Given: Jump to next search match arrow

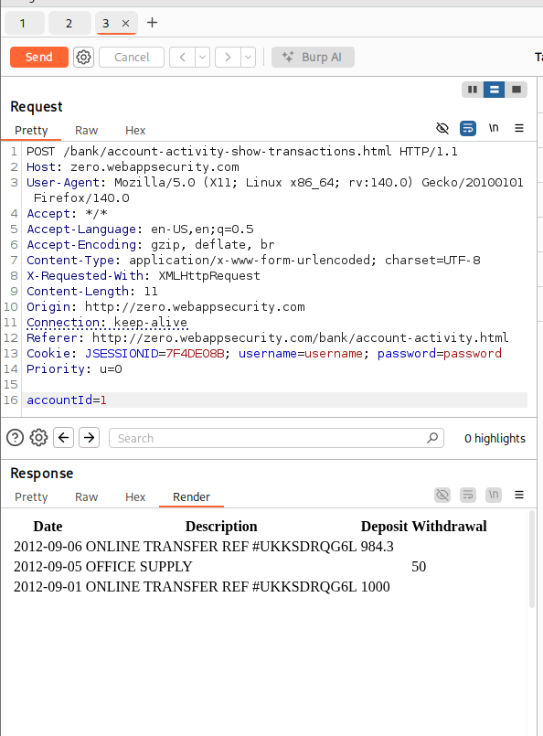Looking at the screenshot, I should (90, 438).
